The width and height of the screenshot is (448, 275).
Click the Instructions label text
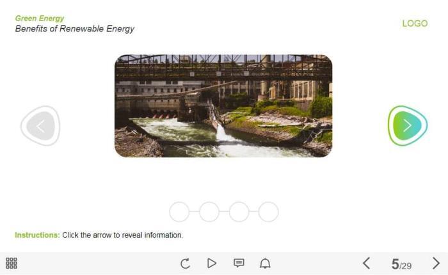click(x=37, y=235)
